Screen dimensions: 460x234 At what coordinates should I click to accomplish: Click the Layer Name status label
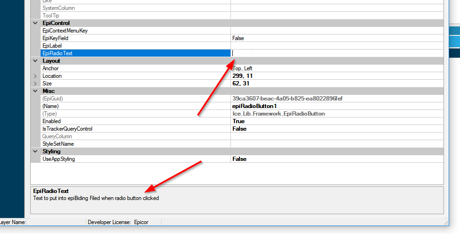(13, 222)
